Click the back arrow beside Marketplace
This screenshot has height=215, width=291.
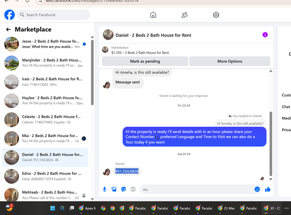(8, 30)
